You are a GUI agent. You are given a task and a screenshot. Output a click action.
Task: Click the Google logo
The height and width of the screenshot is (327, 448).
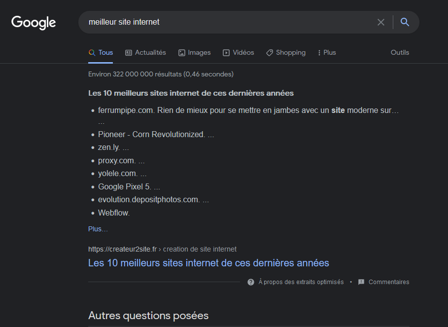[x=34, y=22]
